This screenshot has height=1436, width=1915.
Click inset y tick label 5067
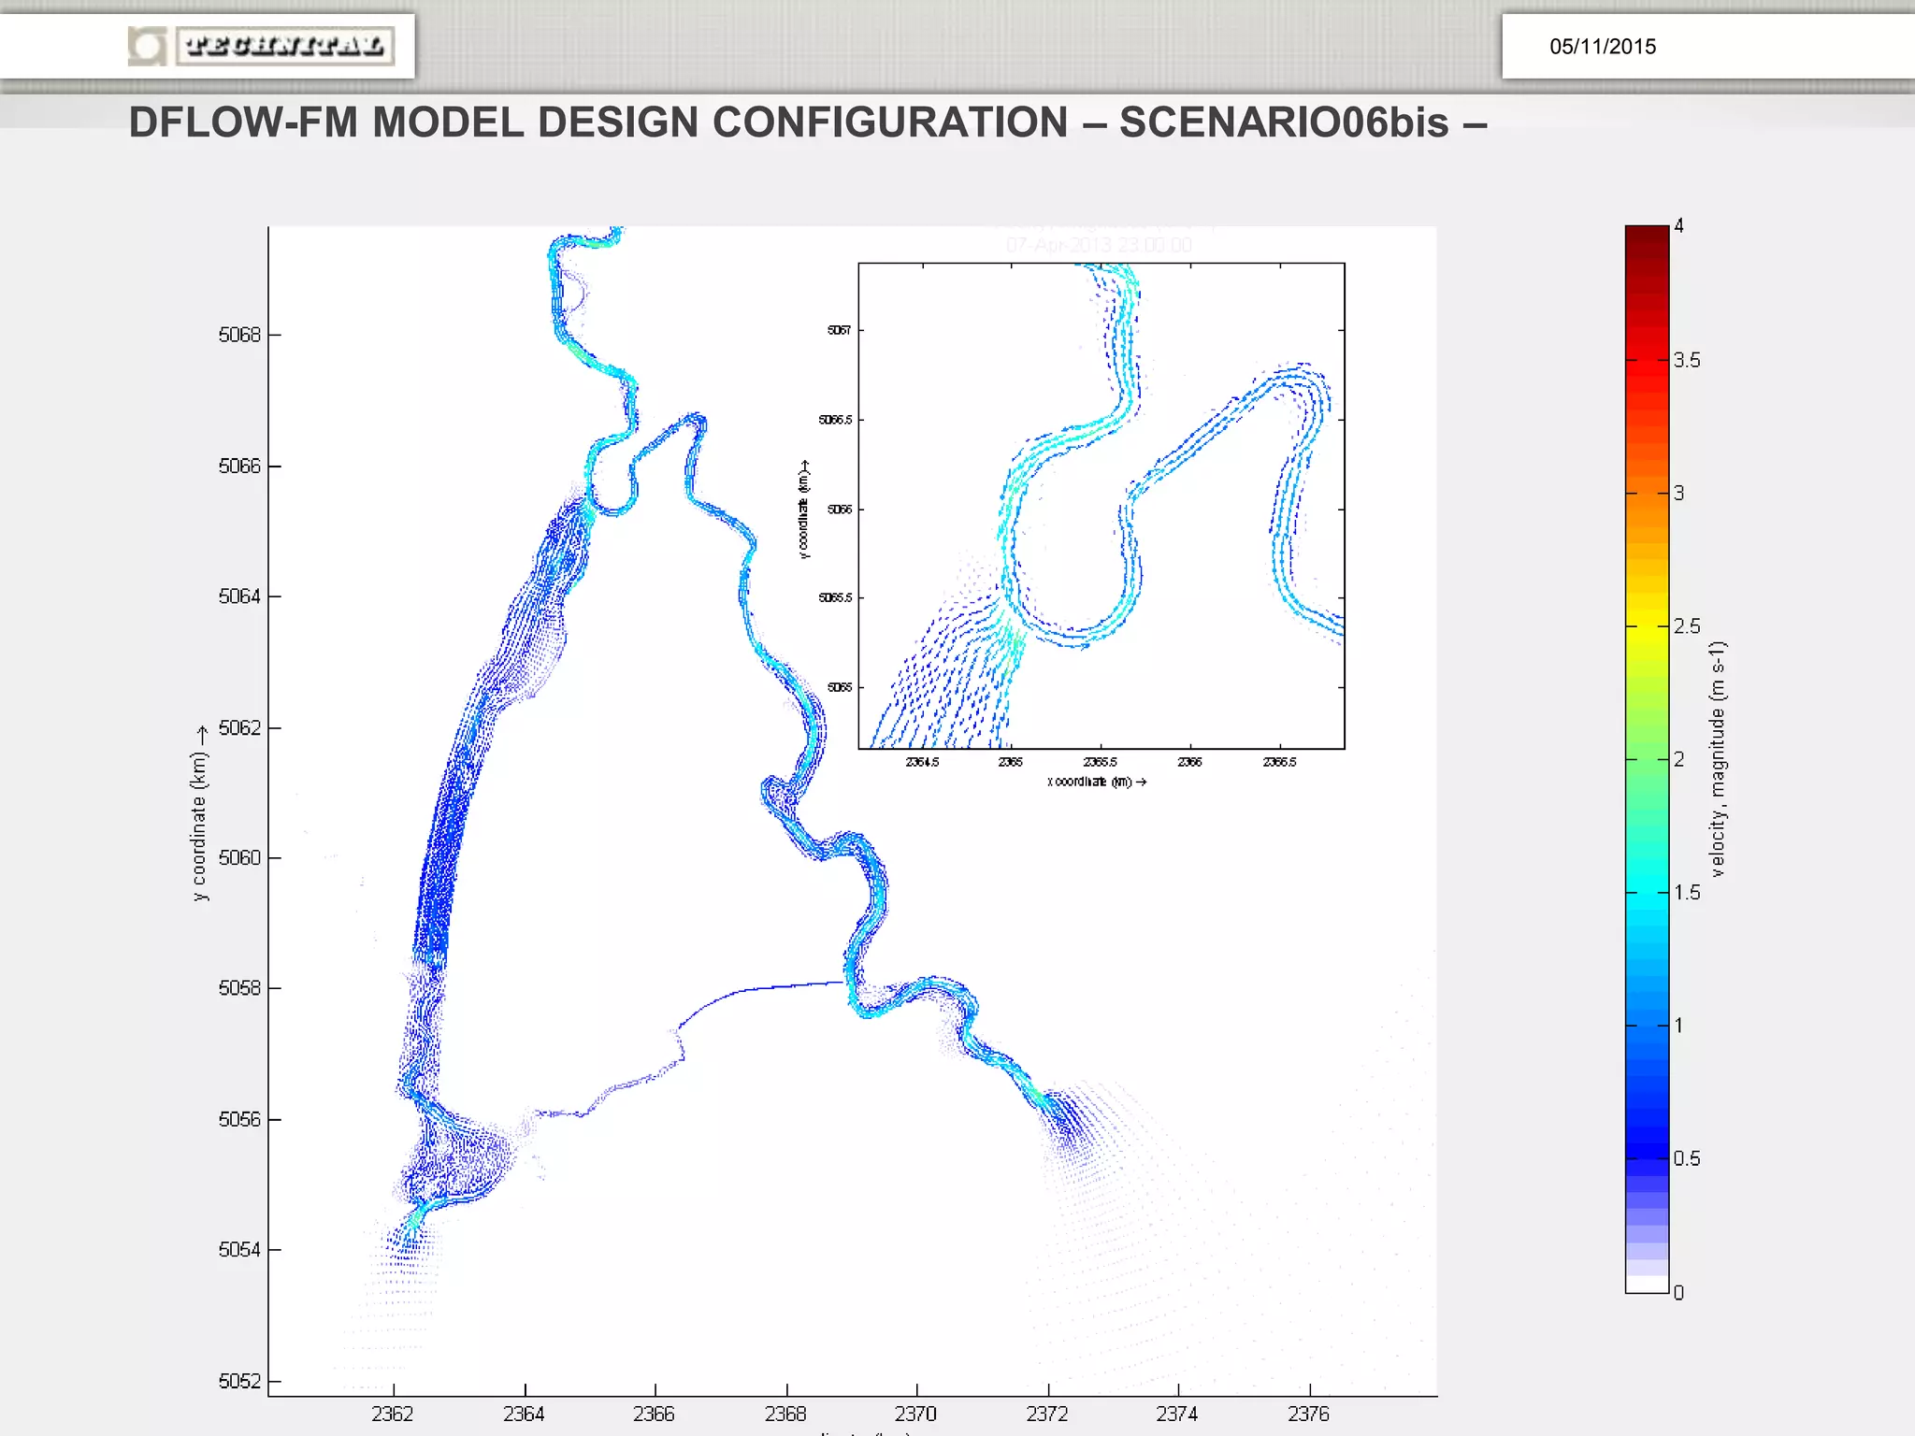click(840, 330)
